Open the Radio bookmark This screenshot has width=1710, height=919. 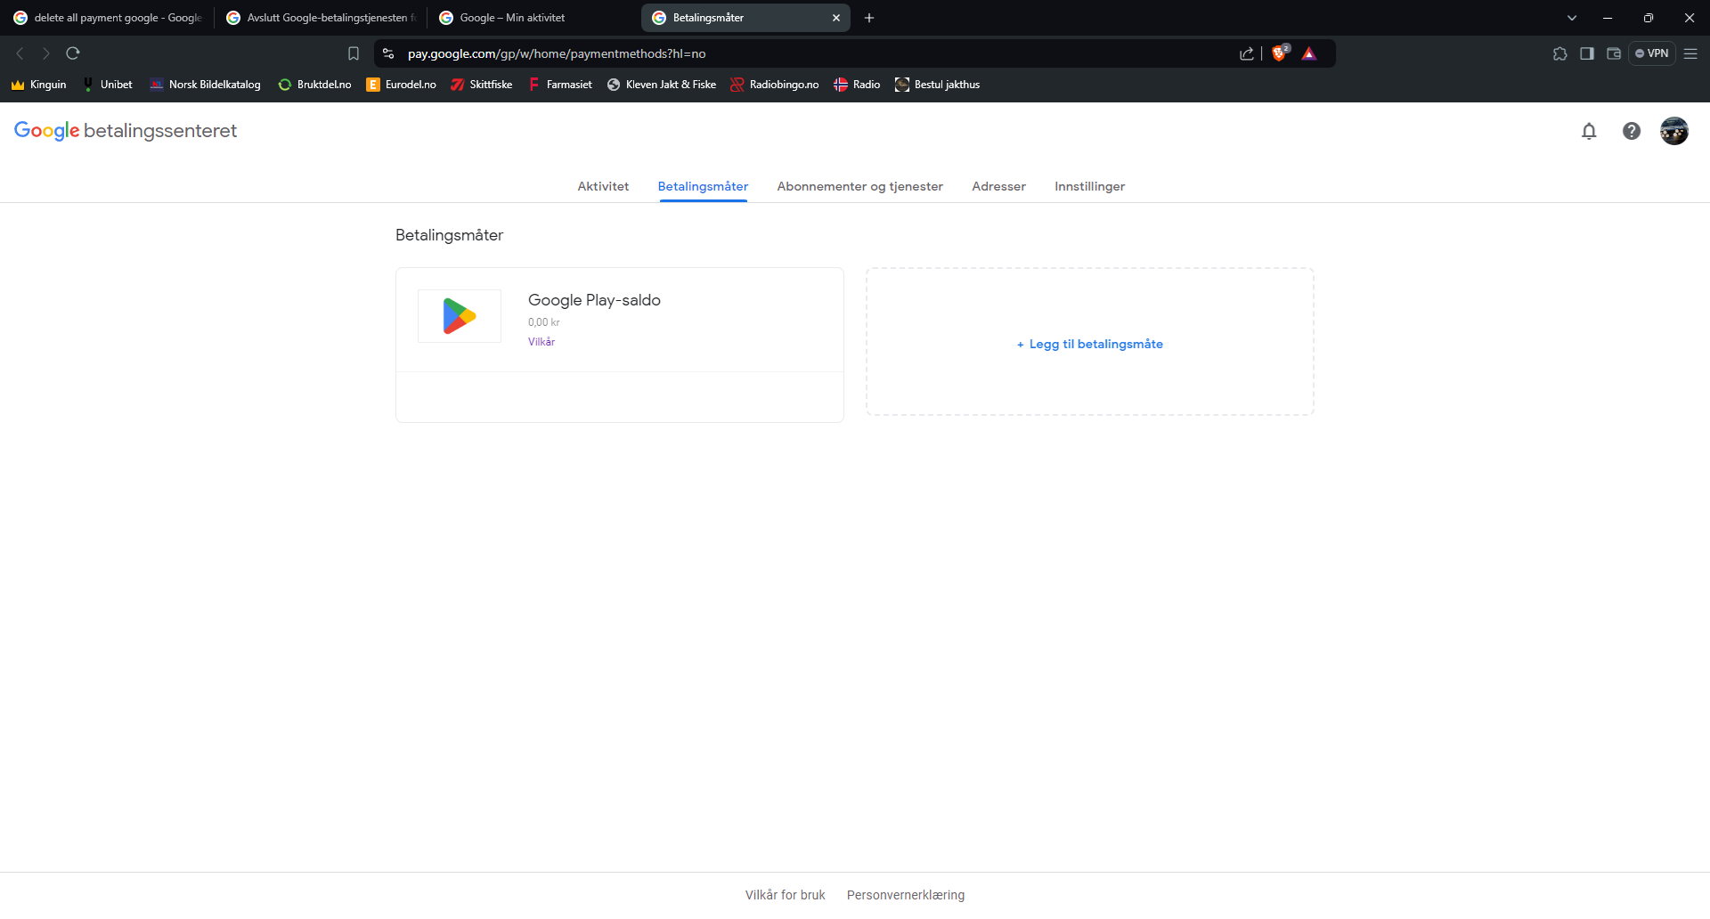pyautogui.click(x=857, y=85)
